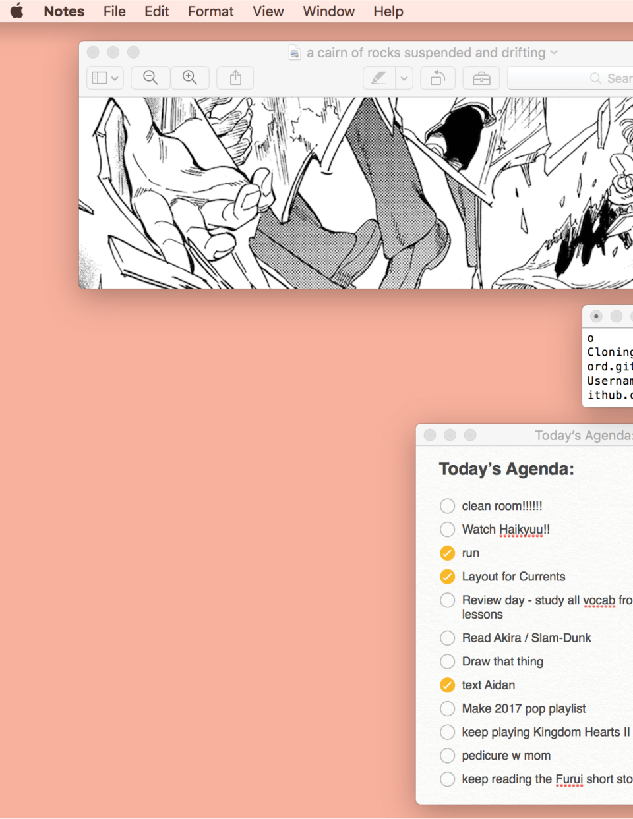Check off clean room!!!!!!
The width and height of the screenshot is (633, 819).
(x=447, y=506)
